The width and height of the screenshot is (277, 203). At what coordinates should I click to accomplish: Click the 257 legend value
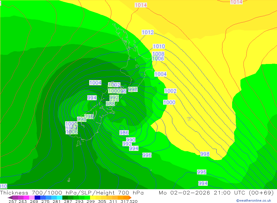click(x=12, y=201)
